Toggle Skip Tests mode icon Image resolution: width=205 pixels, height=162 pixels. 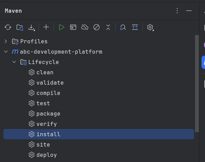click(96, 27)
